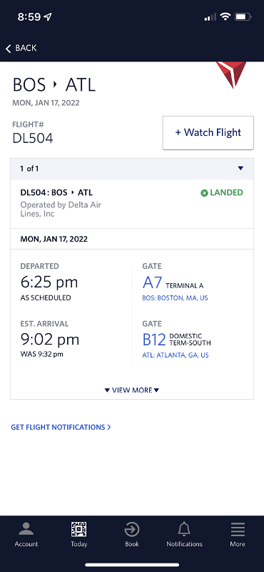Tap the Delta logo at top right
Image resolution: width=264 pixels, height=572 pixels.
(x=231, y=75)
